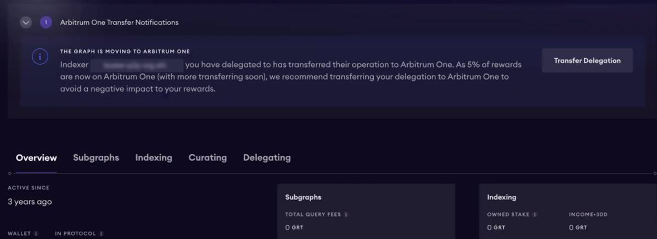The width and height of the screenshot is (657, 239).
Task: Collapse the Arbitrum One Transfer Notifications section
Action: [x=26, y=22]
